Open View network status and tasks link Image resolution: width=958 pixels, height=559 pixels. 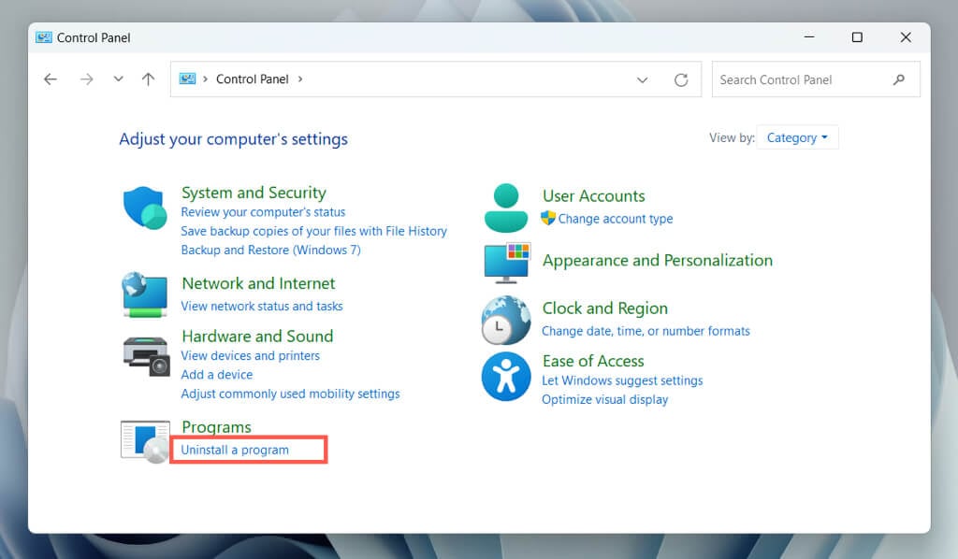pyautogui.click(x=262, y=307)
